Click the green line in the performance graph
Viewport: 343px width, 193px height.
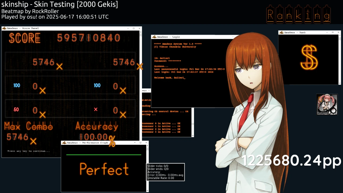pos(103,155)
